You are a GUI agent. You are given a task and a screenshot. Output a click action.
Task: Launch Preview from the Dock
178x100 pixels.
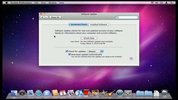[71, 93]
